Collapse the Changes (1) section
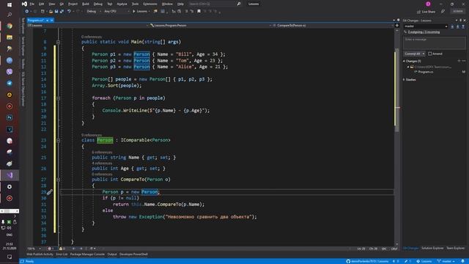 [x=404, y=61]
